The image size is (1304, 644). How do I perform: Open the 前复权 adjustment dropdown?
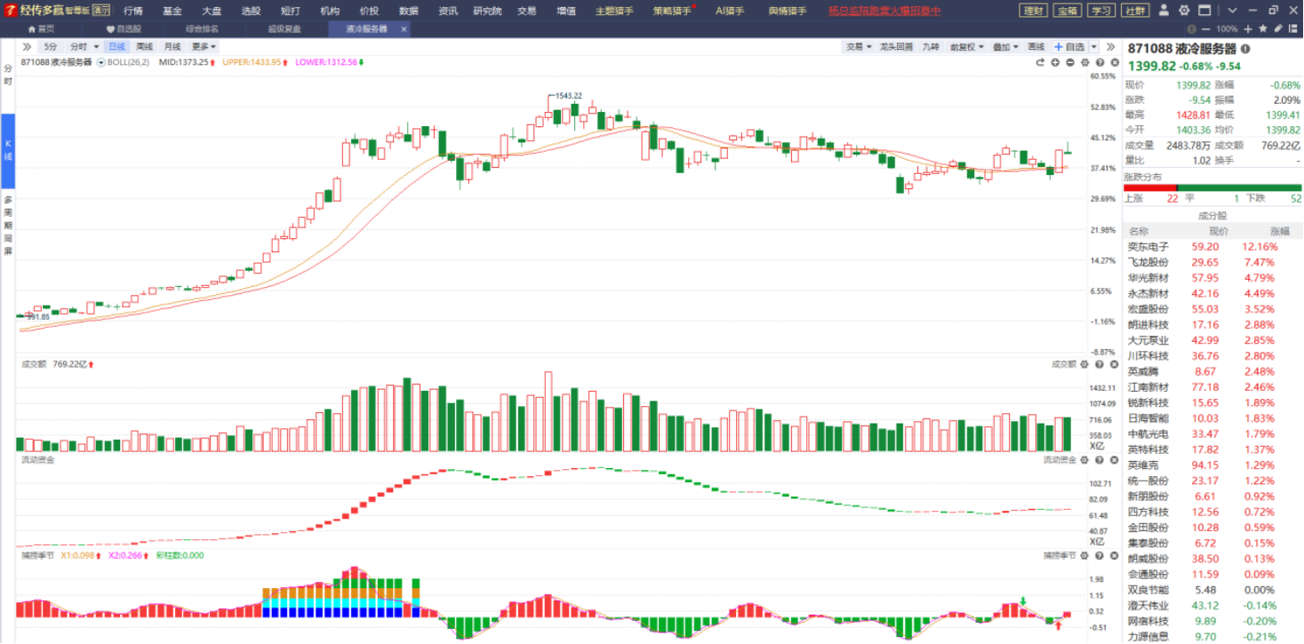pos(966,46)
